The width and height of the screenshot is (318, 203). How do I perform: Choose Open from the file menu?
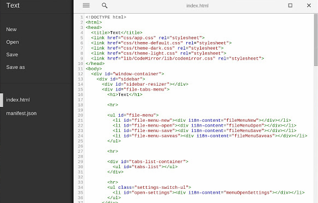[13, 42]
